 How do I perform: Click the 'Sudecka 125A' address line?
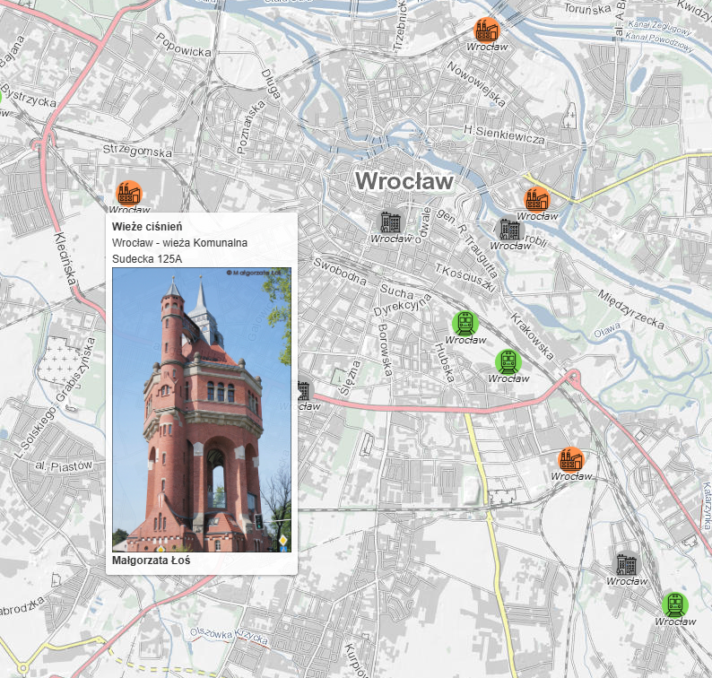147,259
